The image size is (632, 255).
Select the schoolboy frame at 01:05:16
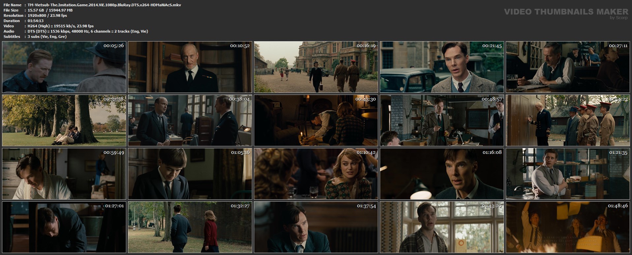190,174
